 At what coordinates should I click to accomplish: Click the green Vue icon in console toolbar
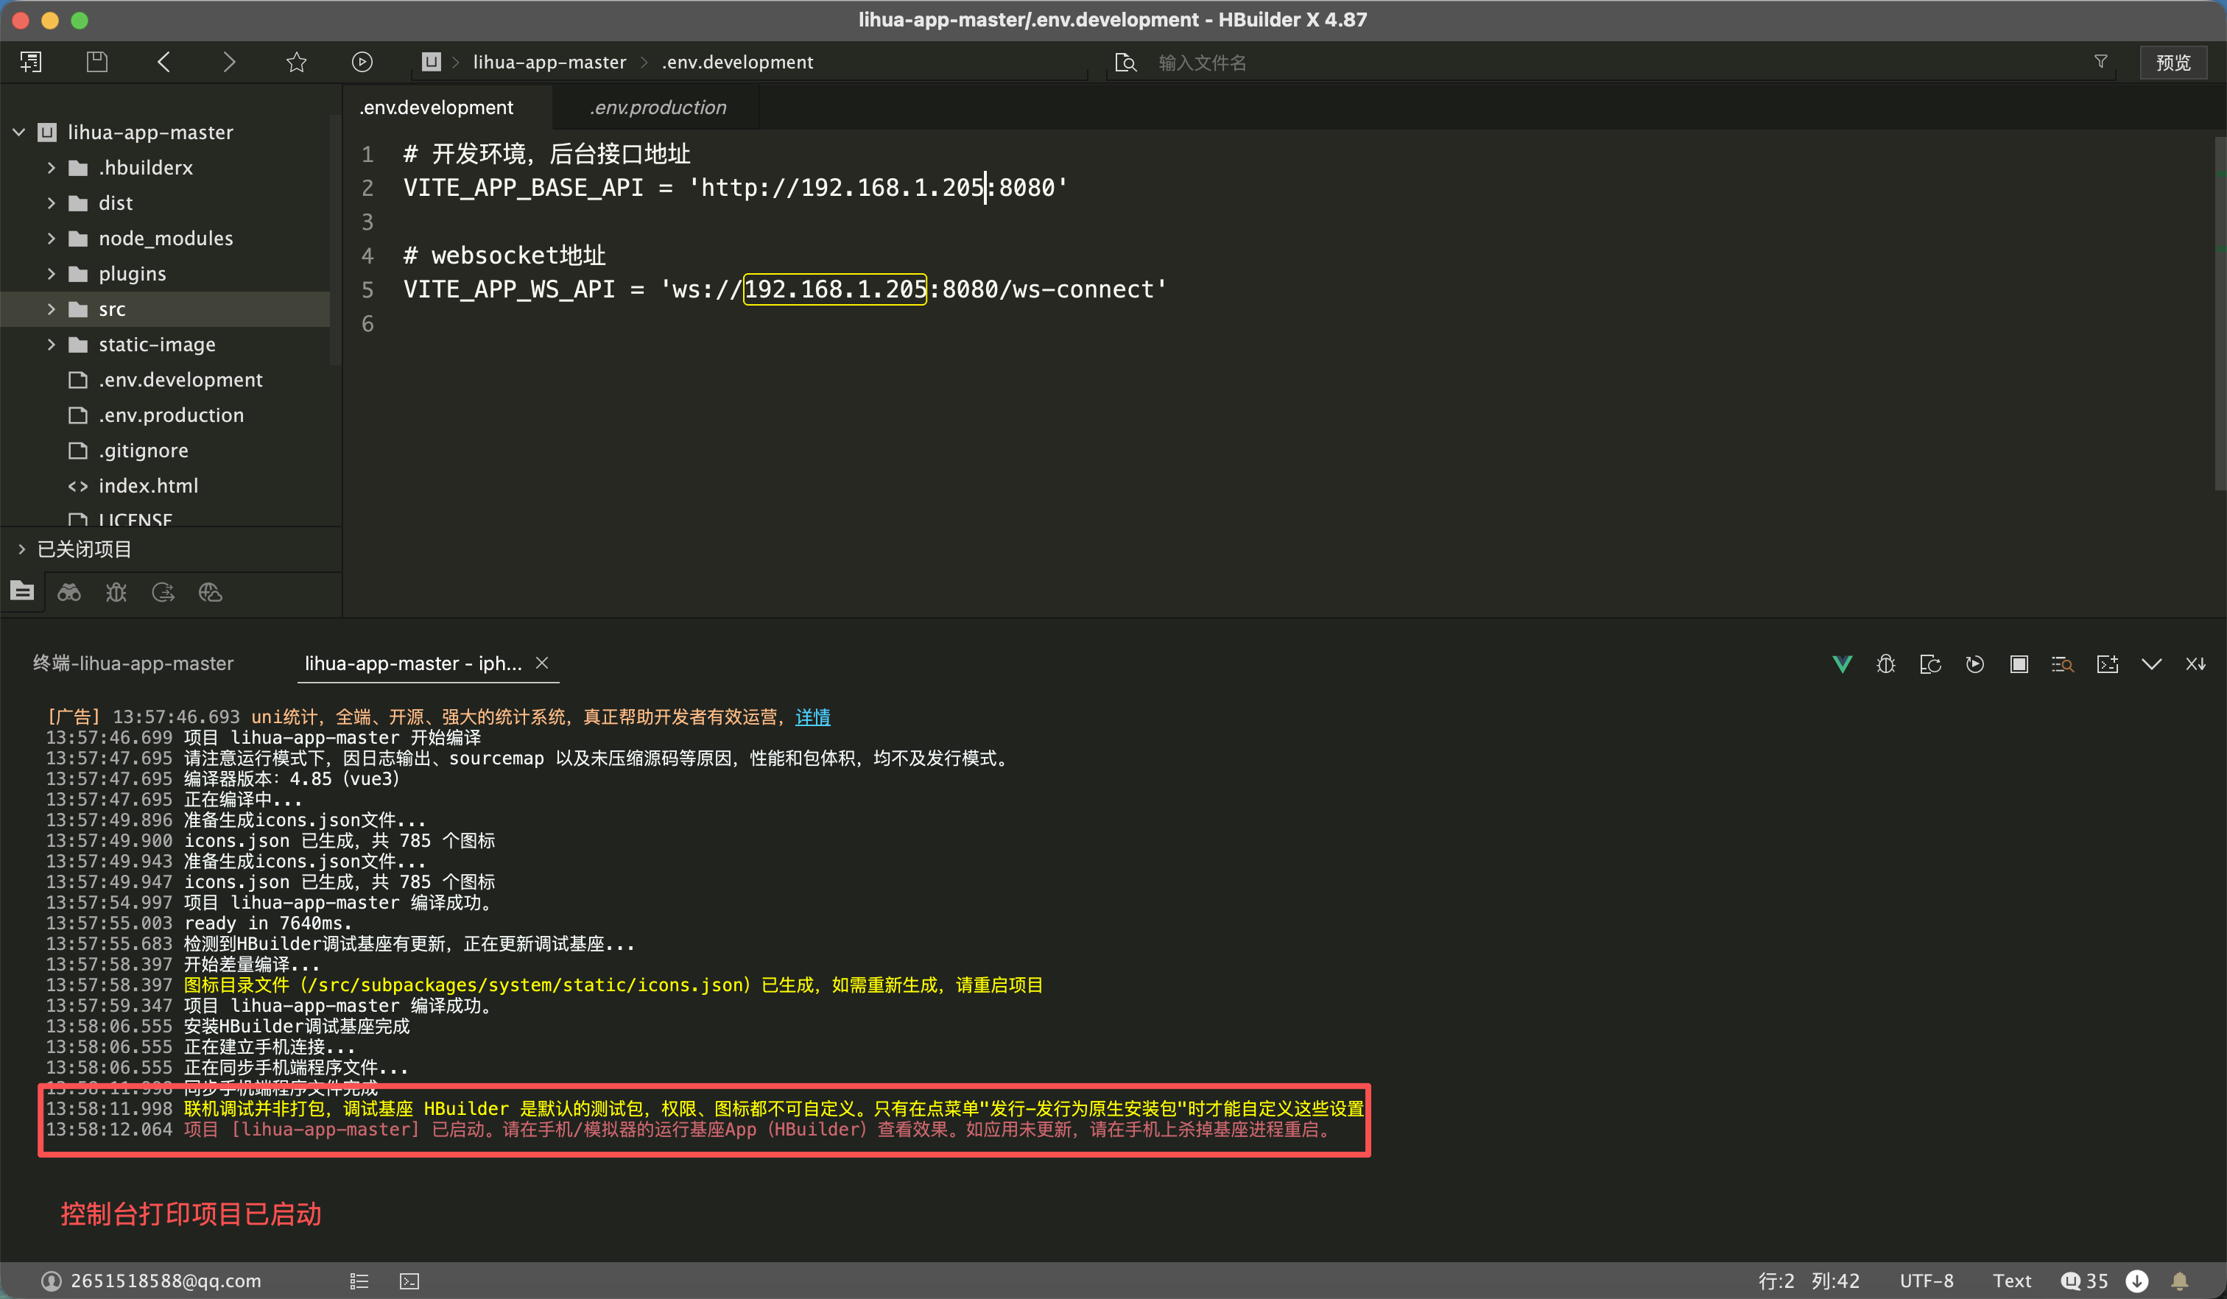(x=1842, y=664)
